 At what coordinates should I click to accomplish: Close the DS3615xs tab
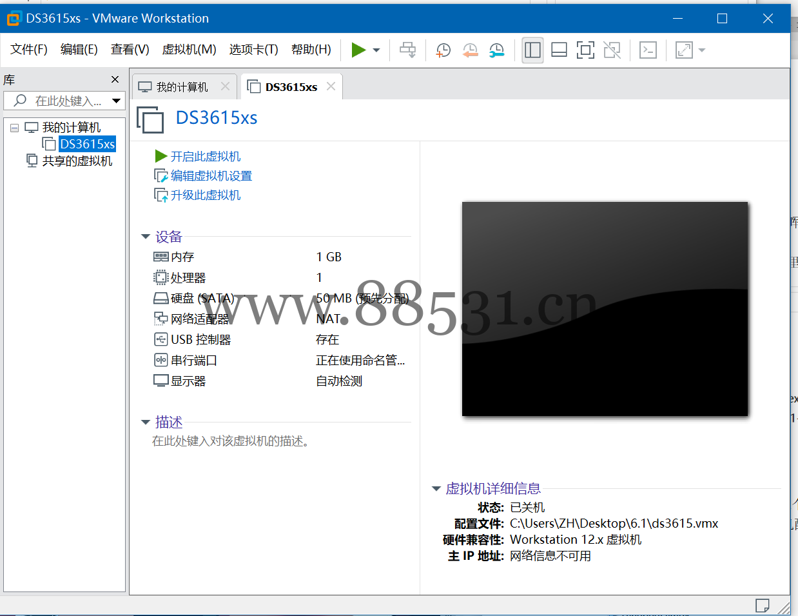331,86
